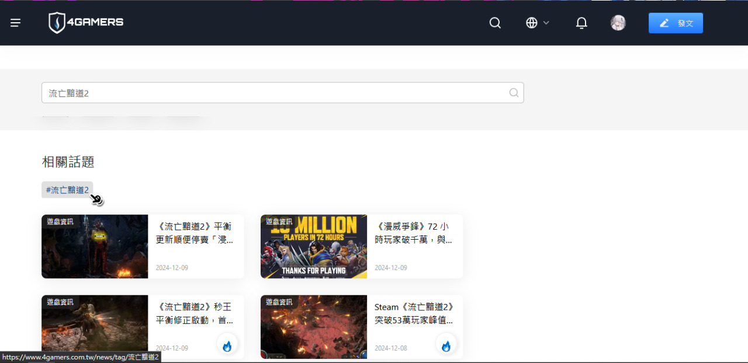
Task: Open search via header magnifier icon
Action: tap(495, 23)
